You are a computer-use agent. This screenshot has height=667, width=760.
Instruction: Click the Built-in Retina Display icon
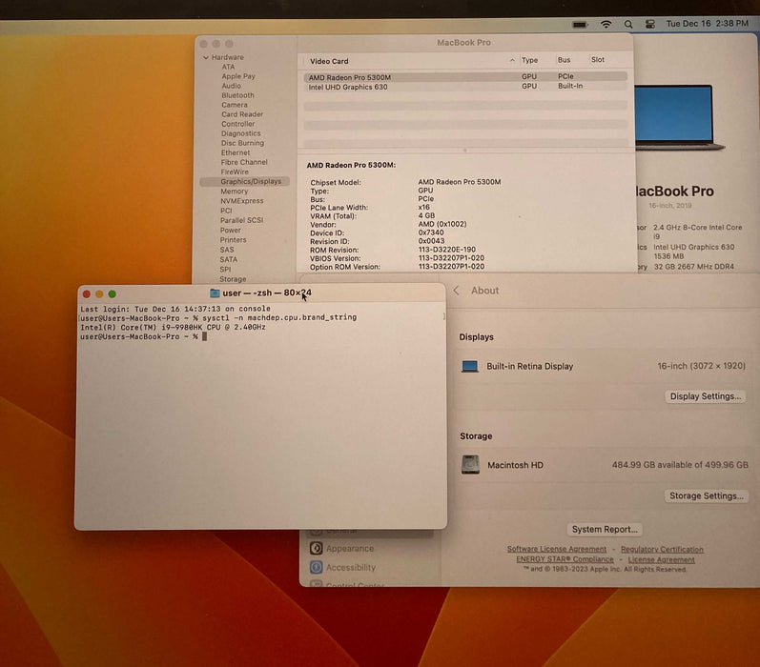pyautogui.click(x=469, y=366)
